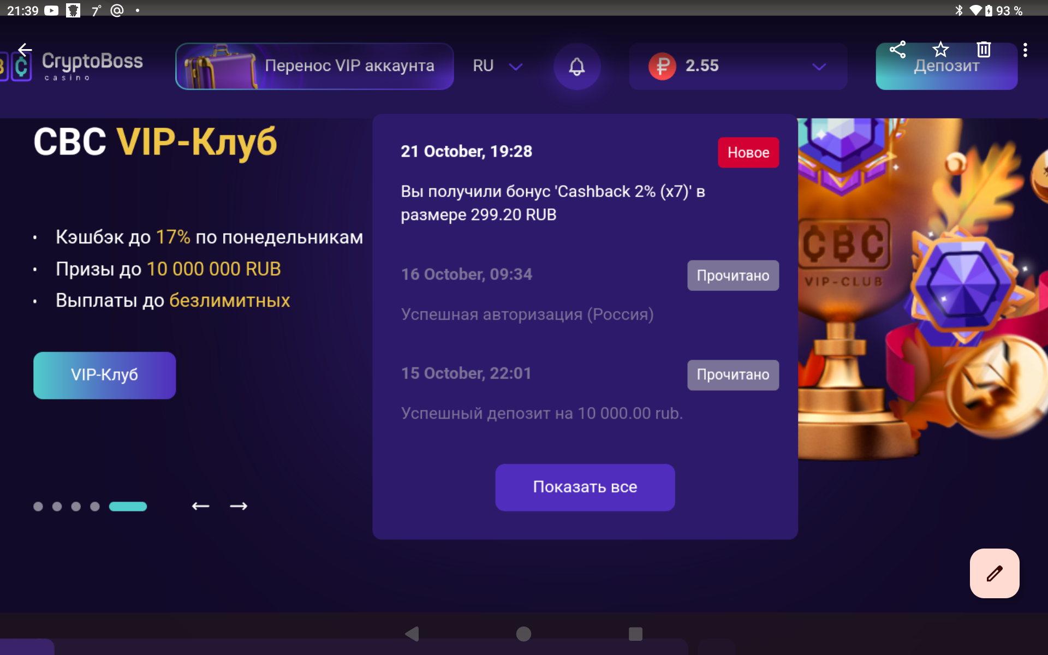
Task: Open the three-dot overflow menu
Action: coord(1026,50)
